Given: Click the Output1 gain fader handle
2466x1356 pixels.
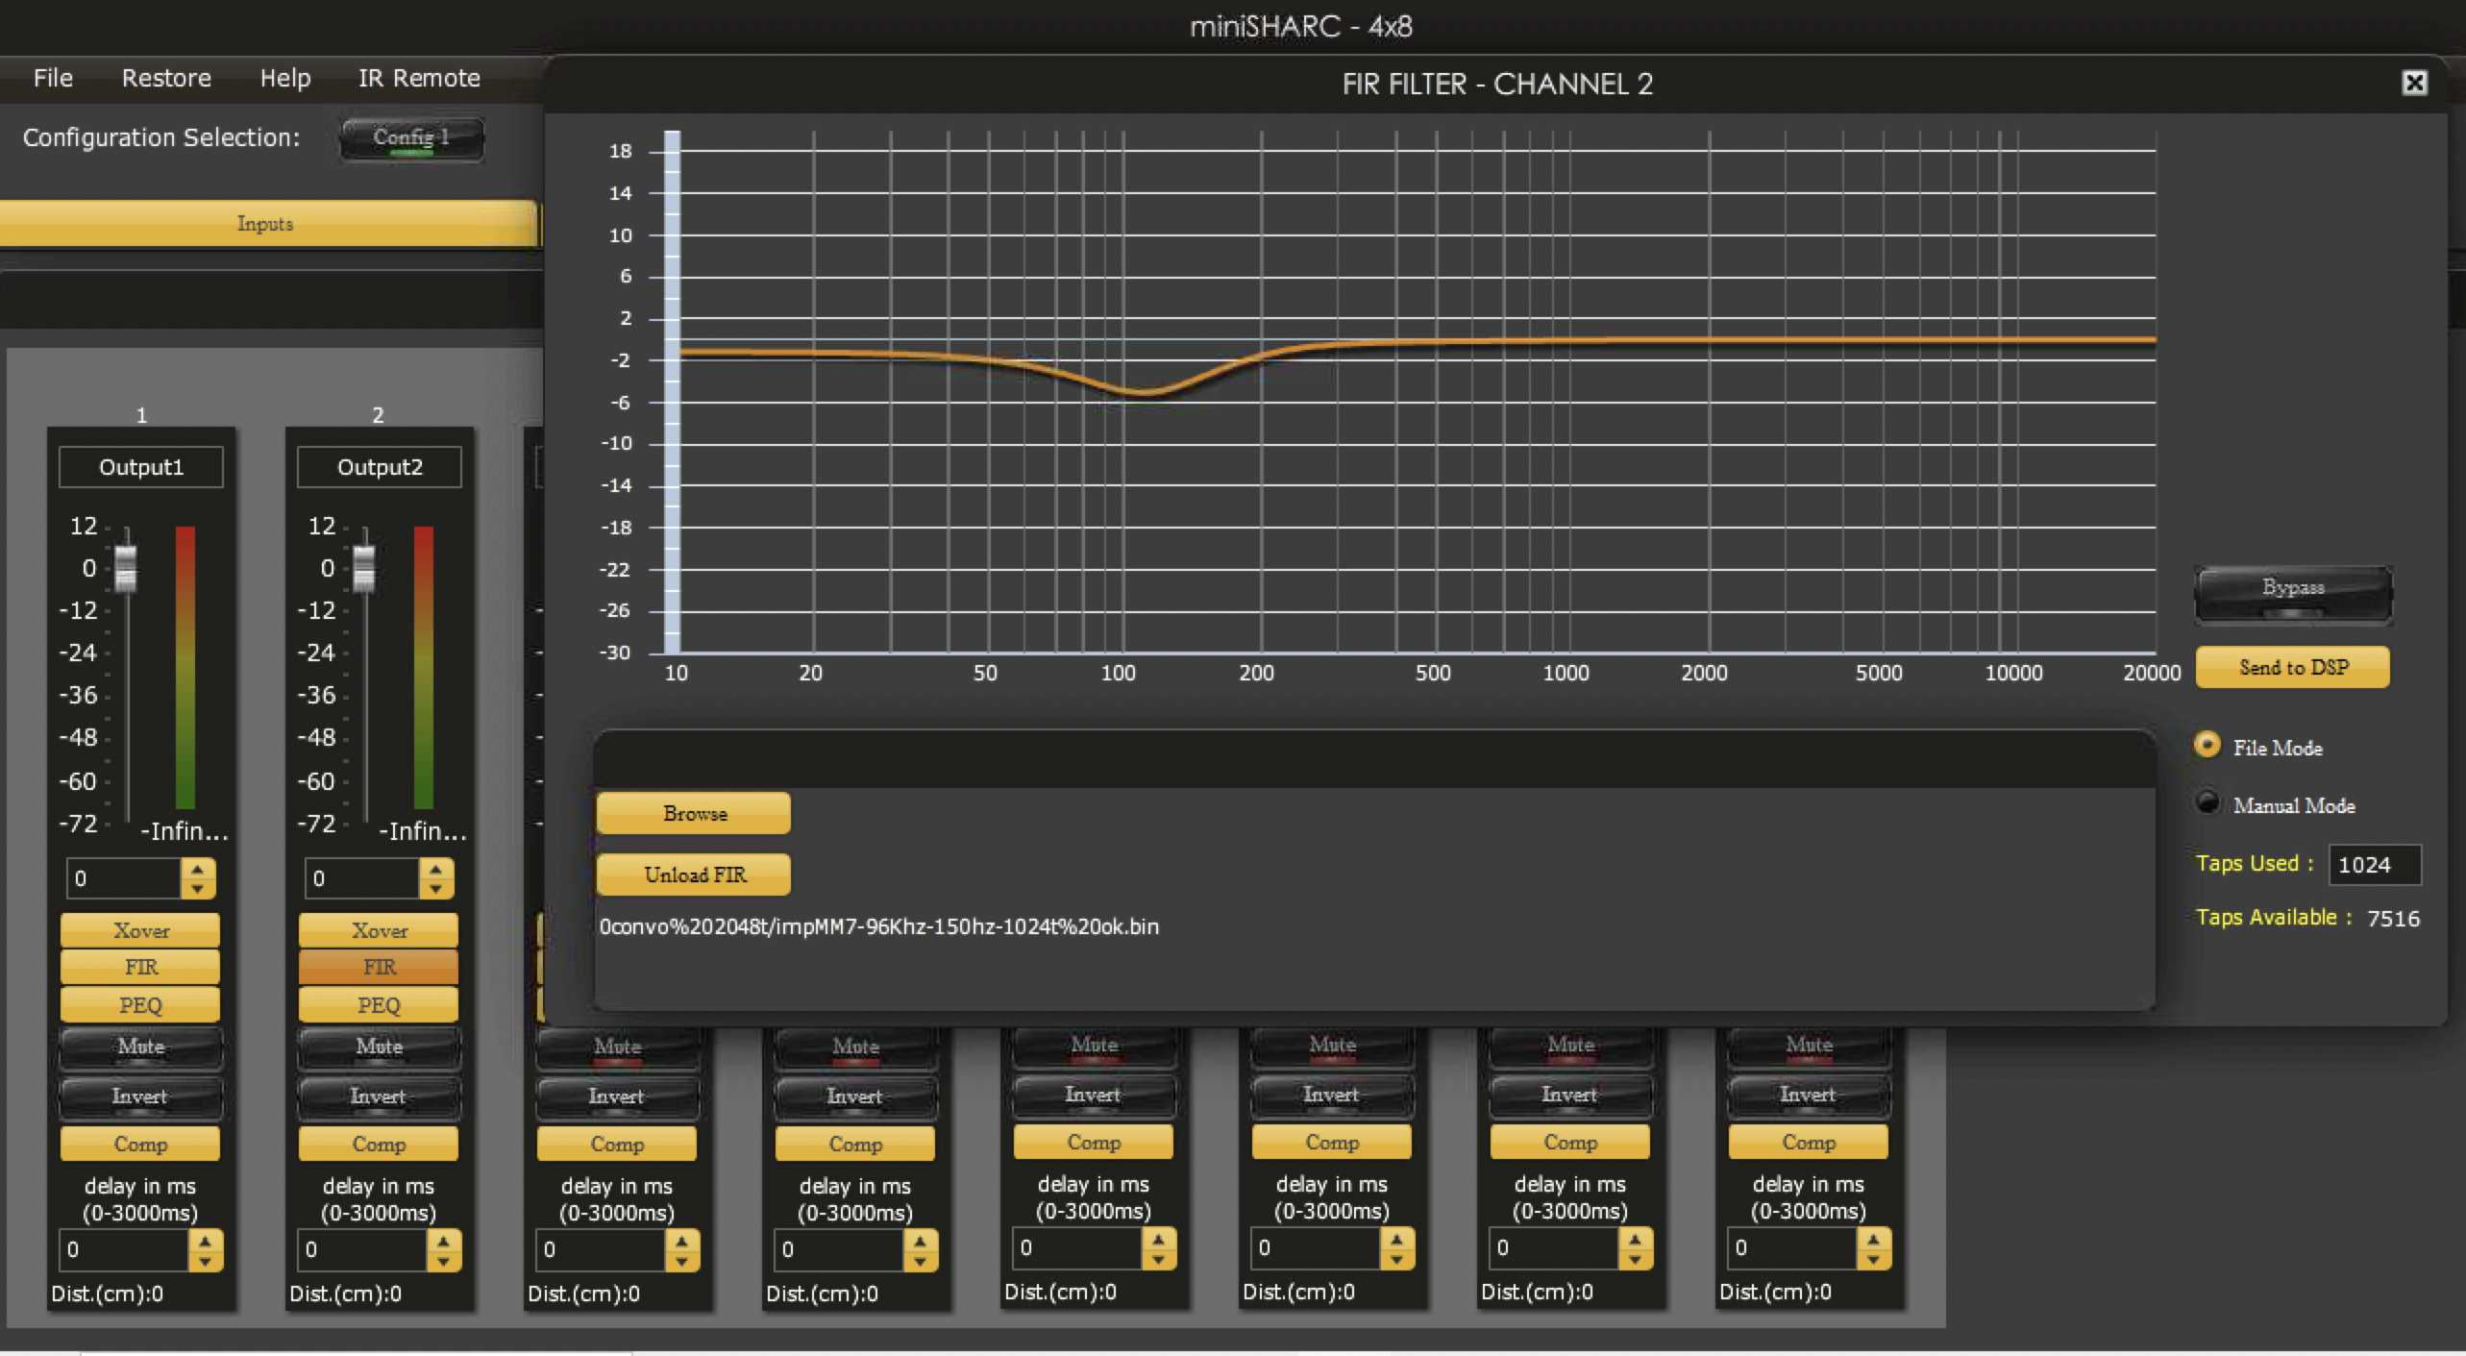Looking at the screenshot, I should coord(126,568).
